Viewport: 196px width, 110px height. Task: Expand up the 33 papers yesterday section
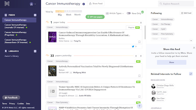(136, 56)
